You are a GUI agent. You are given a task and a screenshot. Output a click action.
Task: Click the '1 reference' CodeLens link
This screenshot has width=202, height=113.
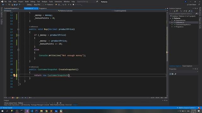click(33, 27)
